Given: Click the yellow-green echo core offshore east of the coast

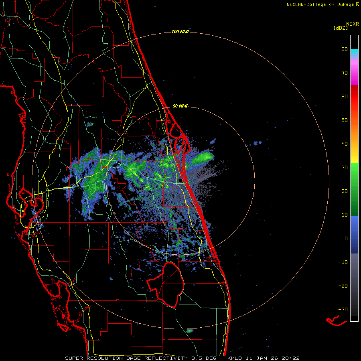Looking at the screenshot, I should pos(203,158).
